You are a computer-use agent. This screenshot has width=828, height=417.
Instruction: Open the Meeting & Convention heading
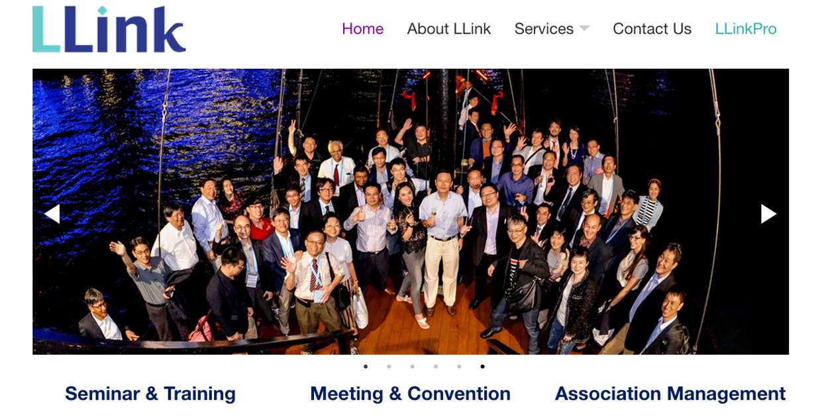coord(410,394)
